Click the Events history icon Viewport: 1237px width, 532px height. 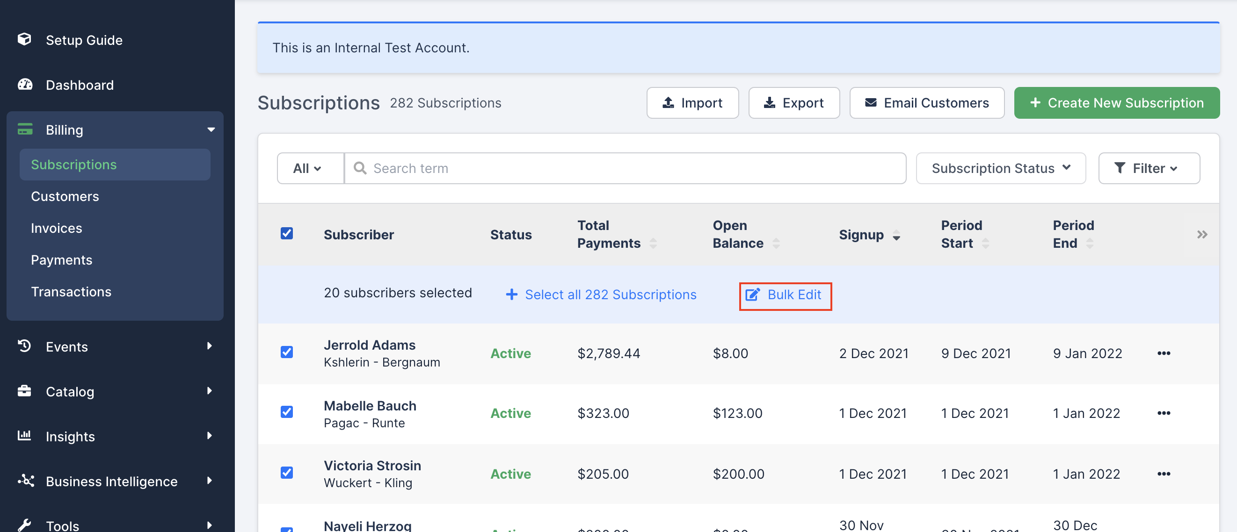(x=24, y=346)
